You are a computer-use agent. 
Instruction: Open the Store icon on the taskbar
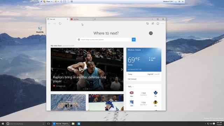[79, 124]
